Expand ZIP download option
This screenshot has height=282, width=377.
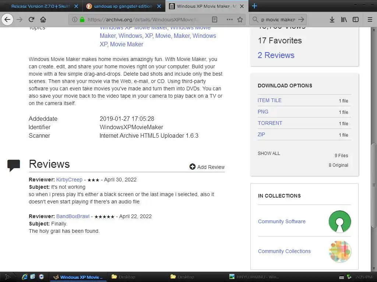click(261, 134)
